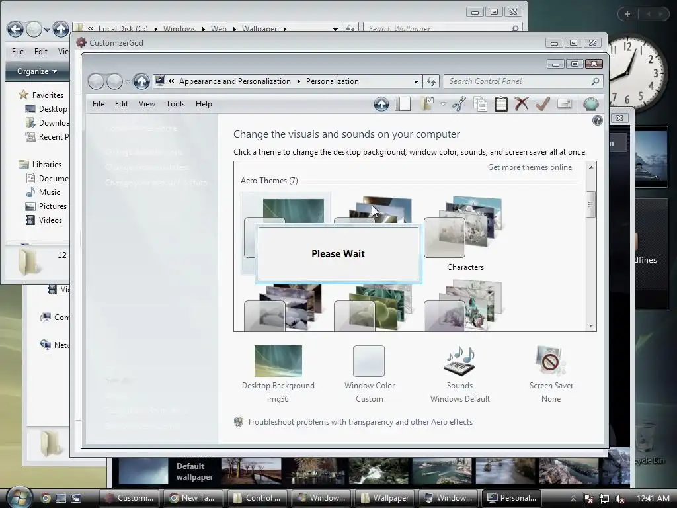677x508 pixels.
Task: Click the themes list scrollbar thumb
Action: [x=590, y=204]
